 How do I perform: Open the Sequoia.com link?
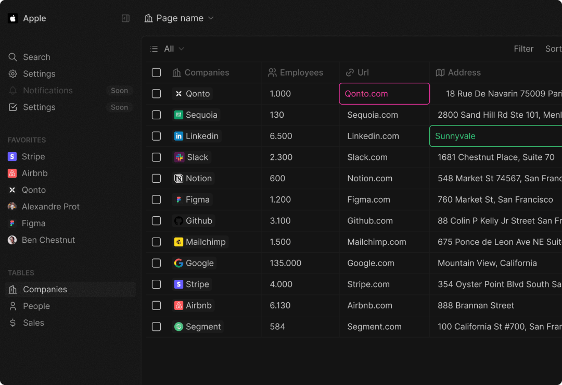click(373, 115)
